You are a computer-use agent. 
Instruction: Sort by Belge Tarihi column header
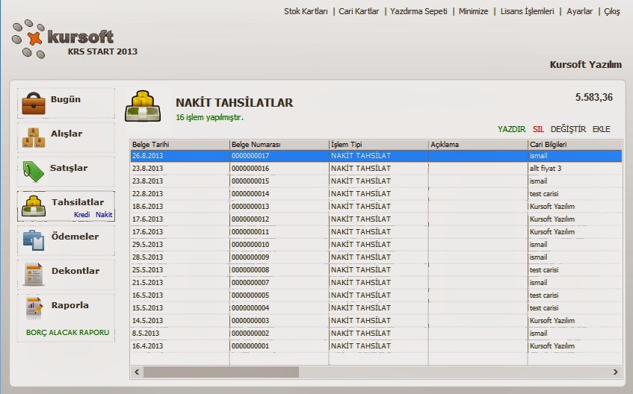click(179, 144)
